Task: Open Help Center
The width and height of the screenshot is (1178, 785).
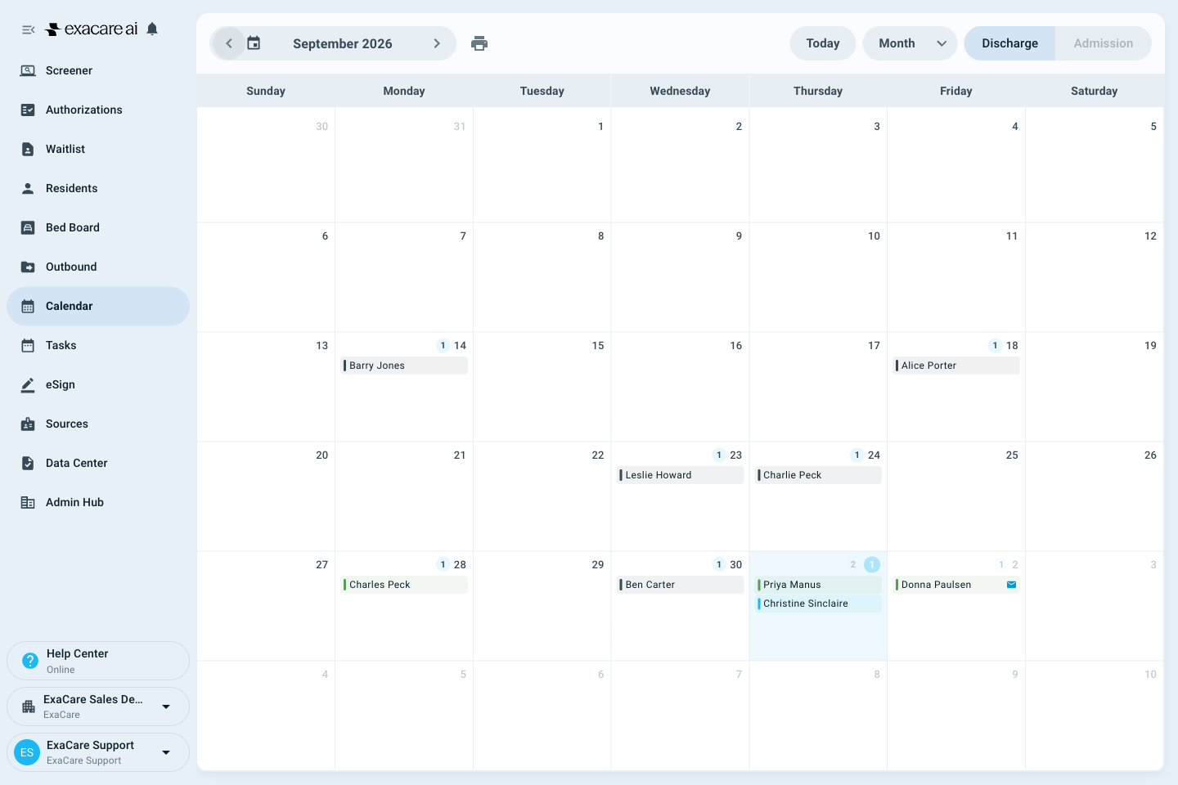Action: pos(98,661)
